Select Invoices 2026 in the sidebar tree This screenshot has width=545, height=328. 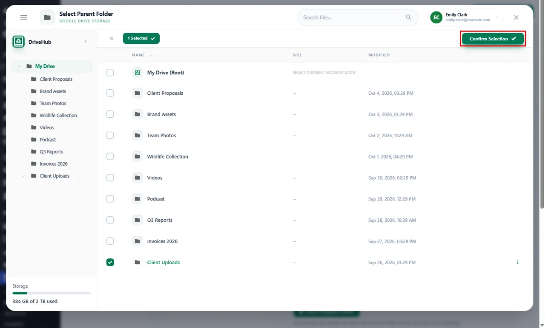pyautogui.click(x=54, y=164)
